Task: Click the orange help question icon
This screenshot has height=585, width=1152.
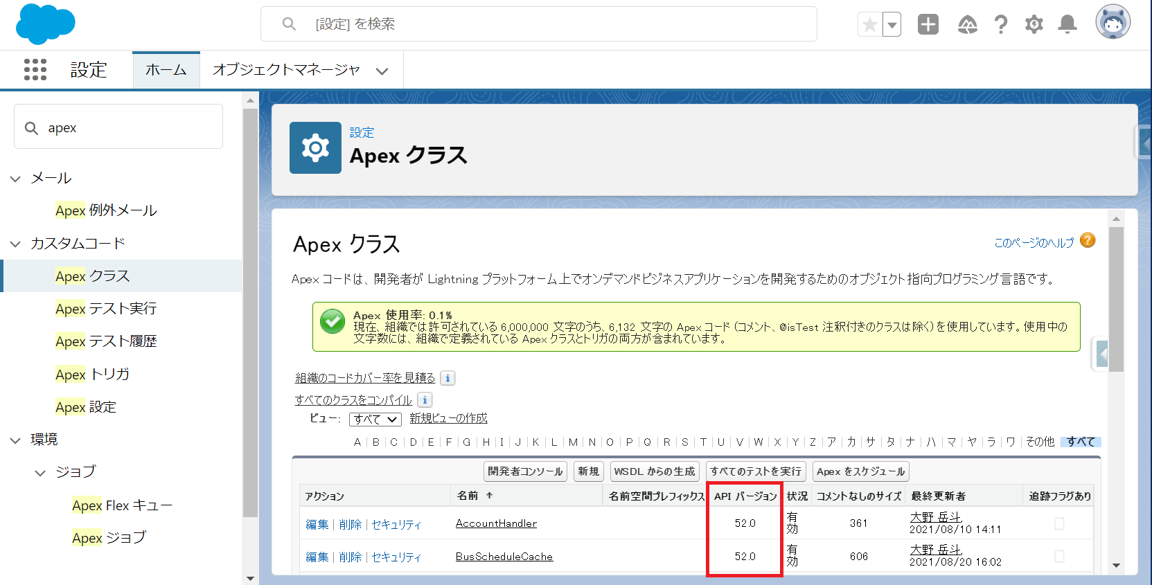Action: tap(1088, 240)
